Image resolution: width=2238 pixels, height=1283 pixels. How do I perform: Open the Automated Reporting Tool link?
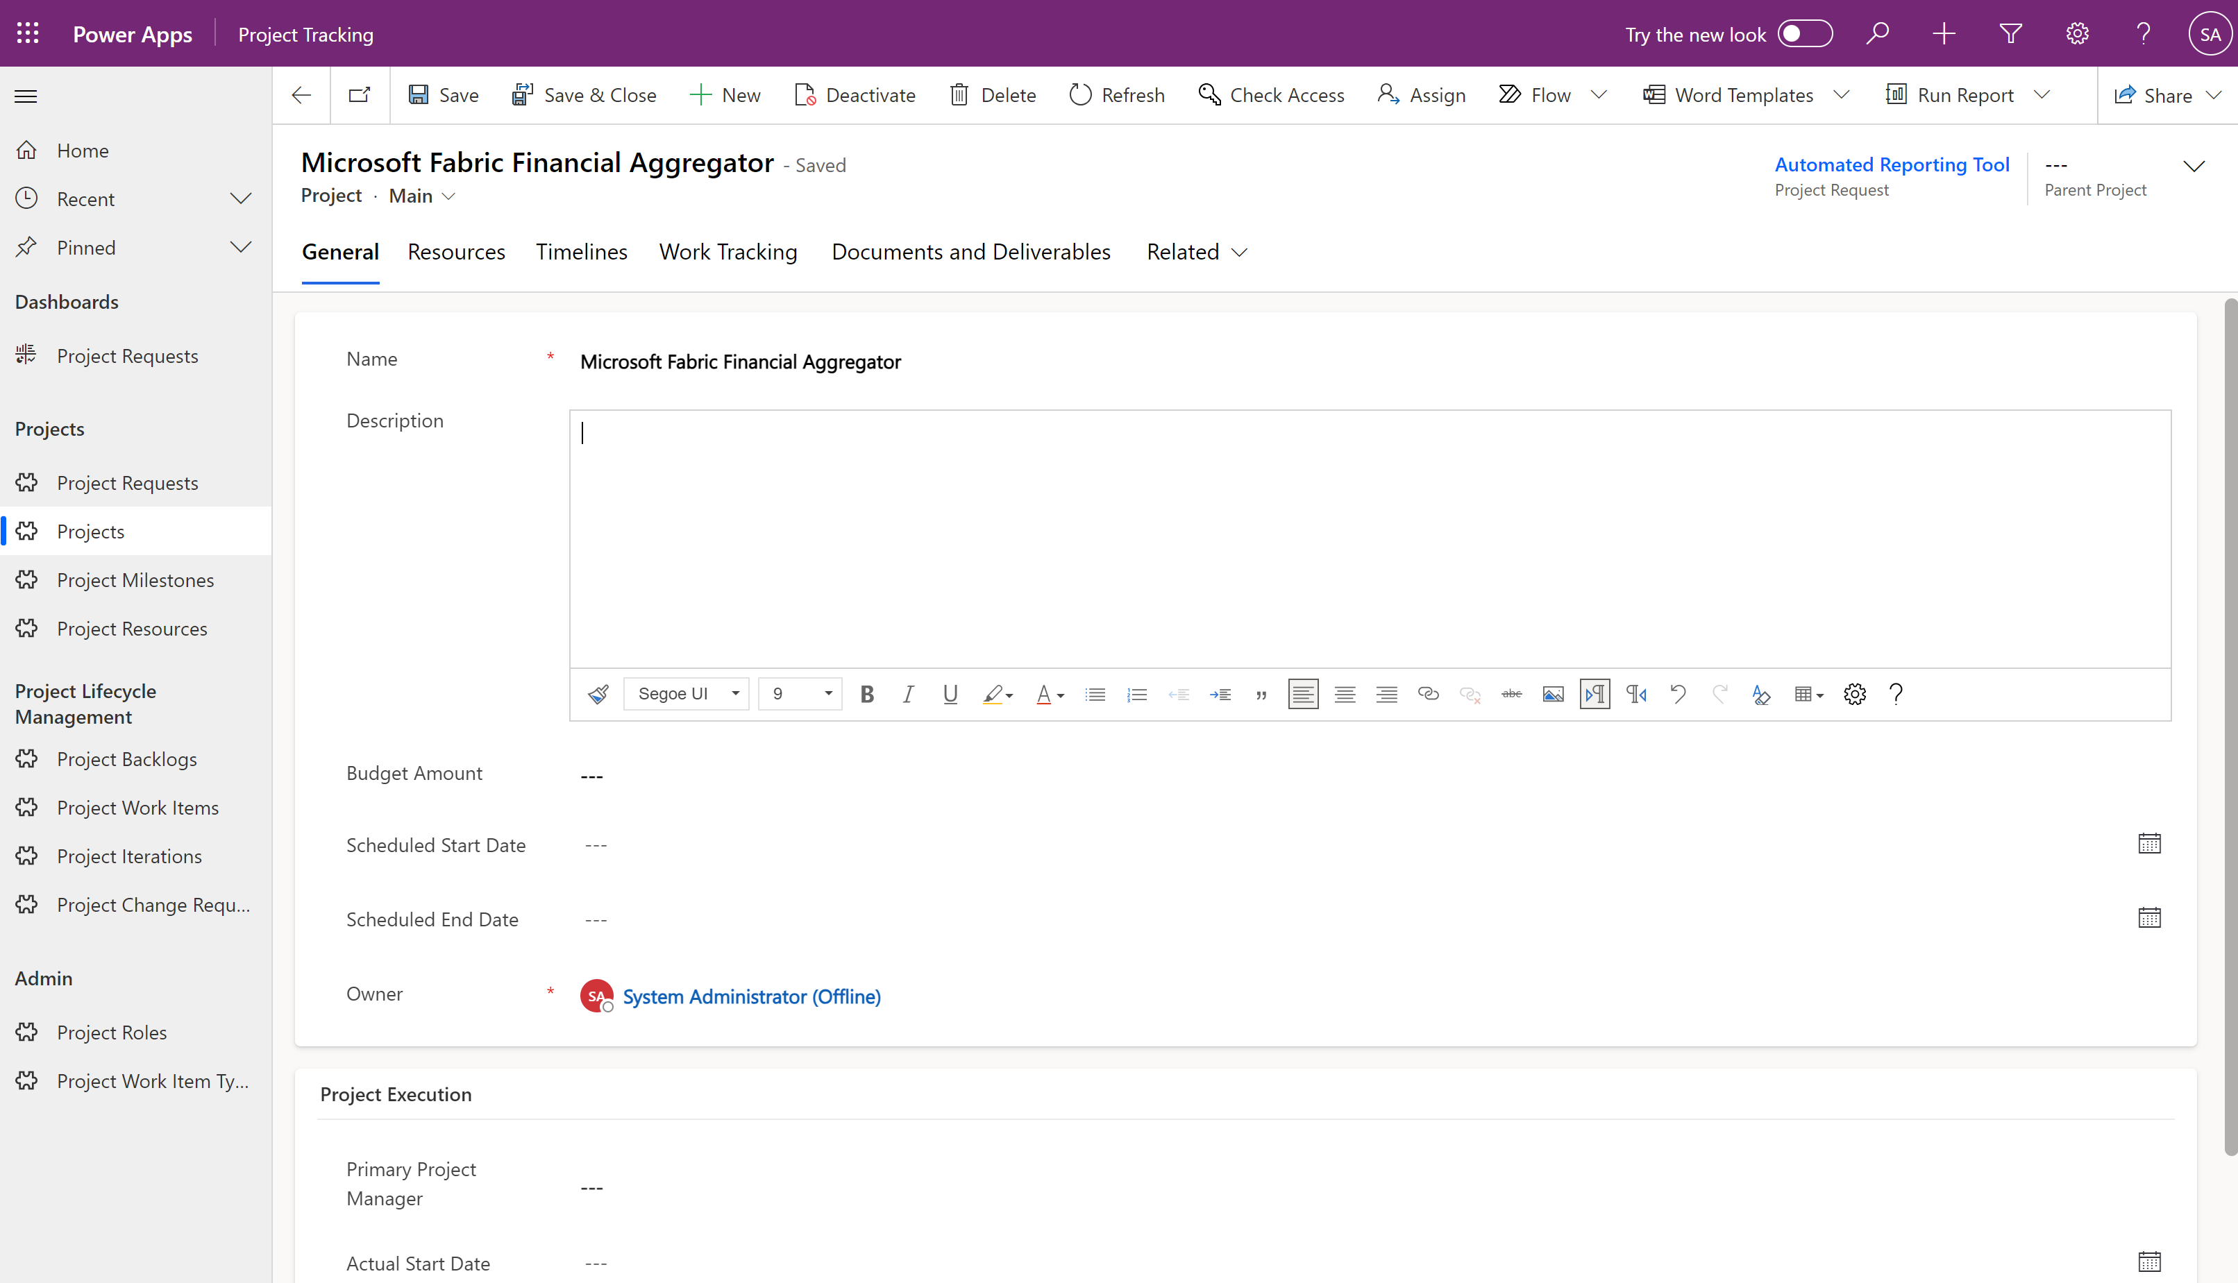point(1892,164)
